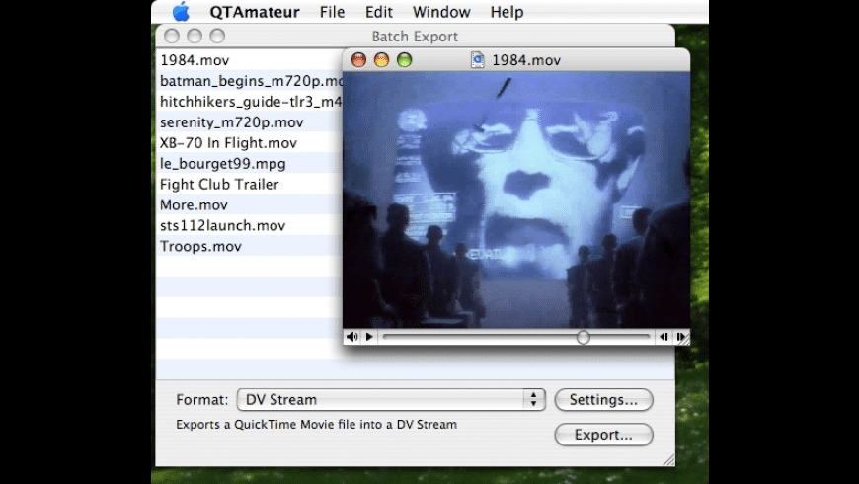
Task: Step one frame forward in movie
Action: (680, 337)
